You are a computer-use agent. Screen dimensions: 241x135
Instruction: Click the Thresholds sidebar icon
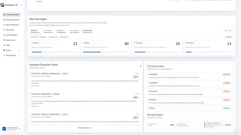coord(4,30)
